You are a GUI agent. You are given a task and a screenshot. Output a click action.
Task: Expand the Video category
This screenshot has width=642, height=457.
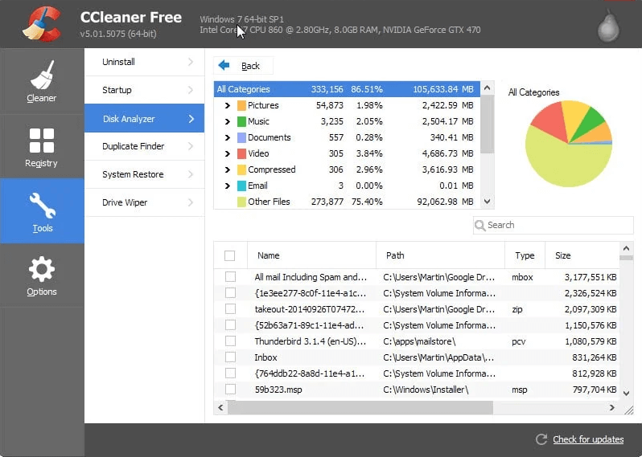click(227, 153)
